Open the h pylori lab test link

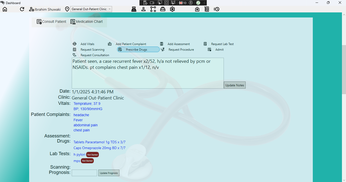click(x=79, y=155)
